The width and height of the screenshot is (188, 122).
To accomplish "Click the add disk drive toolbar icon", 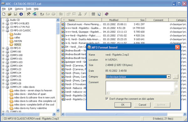I will (x=42, y=14).
